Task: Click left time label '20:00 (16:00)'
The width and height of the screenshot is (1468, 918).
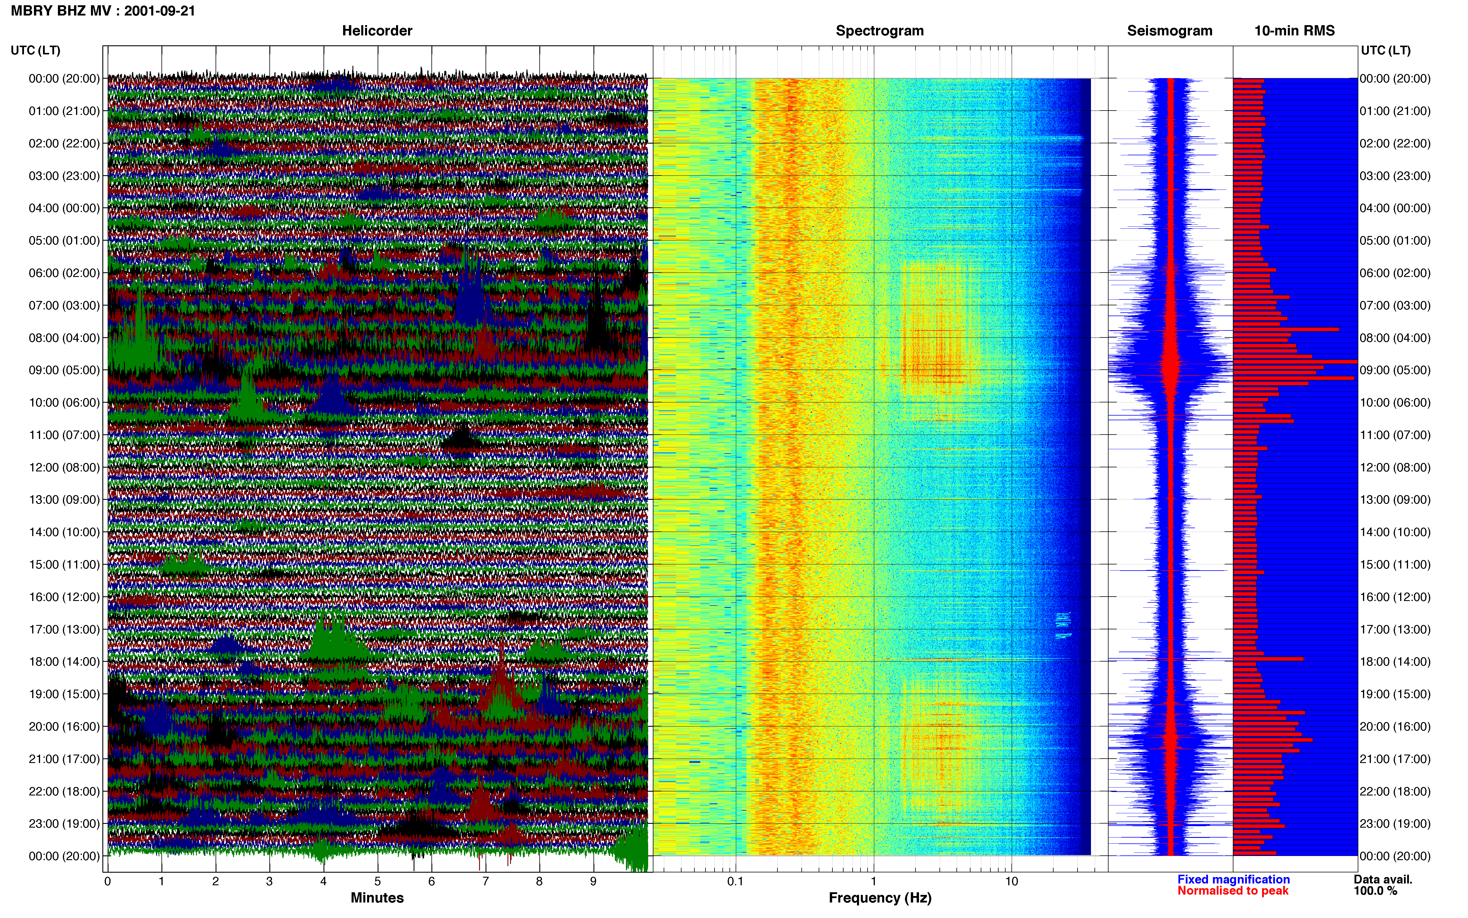Action: 64,727
